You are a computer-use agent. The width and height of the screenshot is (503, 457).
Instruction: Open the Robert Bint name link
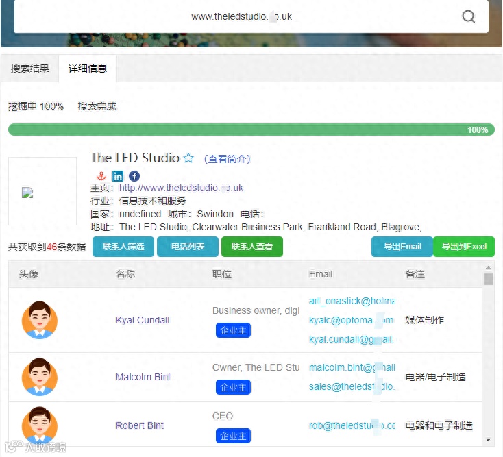point(140,425)
